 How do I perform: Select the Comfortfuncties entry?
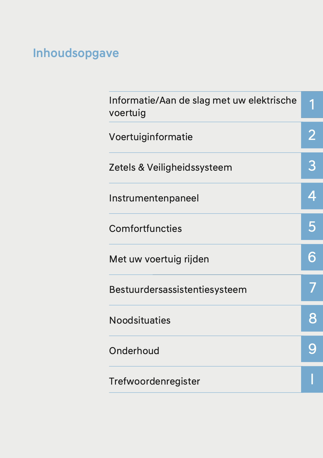[146, 229]
